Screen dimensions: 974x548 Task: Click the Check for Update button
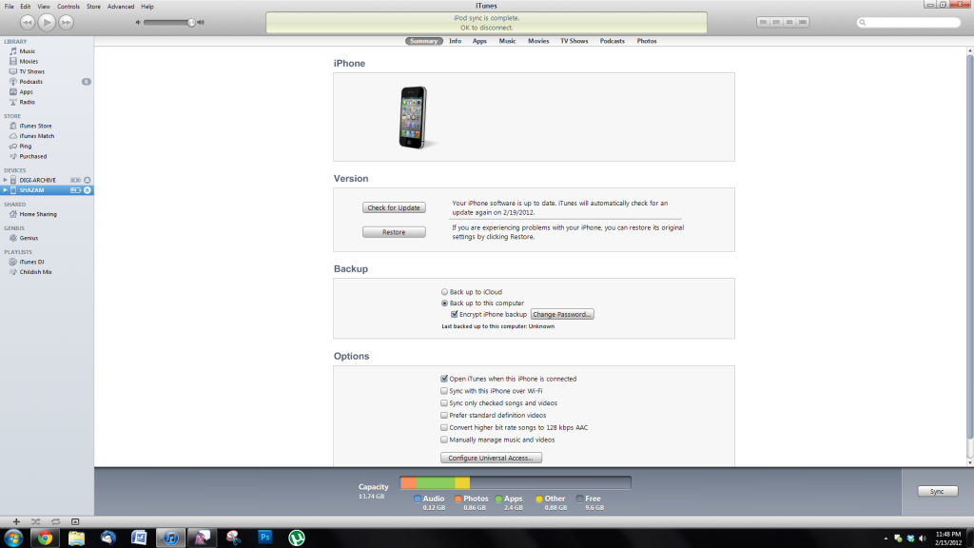tap(394, 207)
